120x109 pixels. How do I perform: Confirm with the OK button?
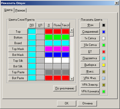coord(67,103)
